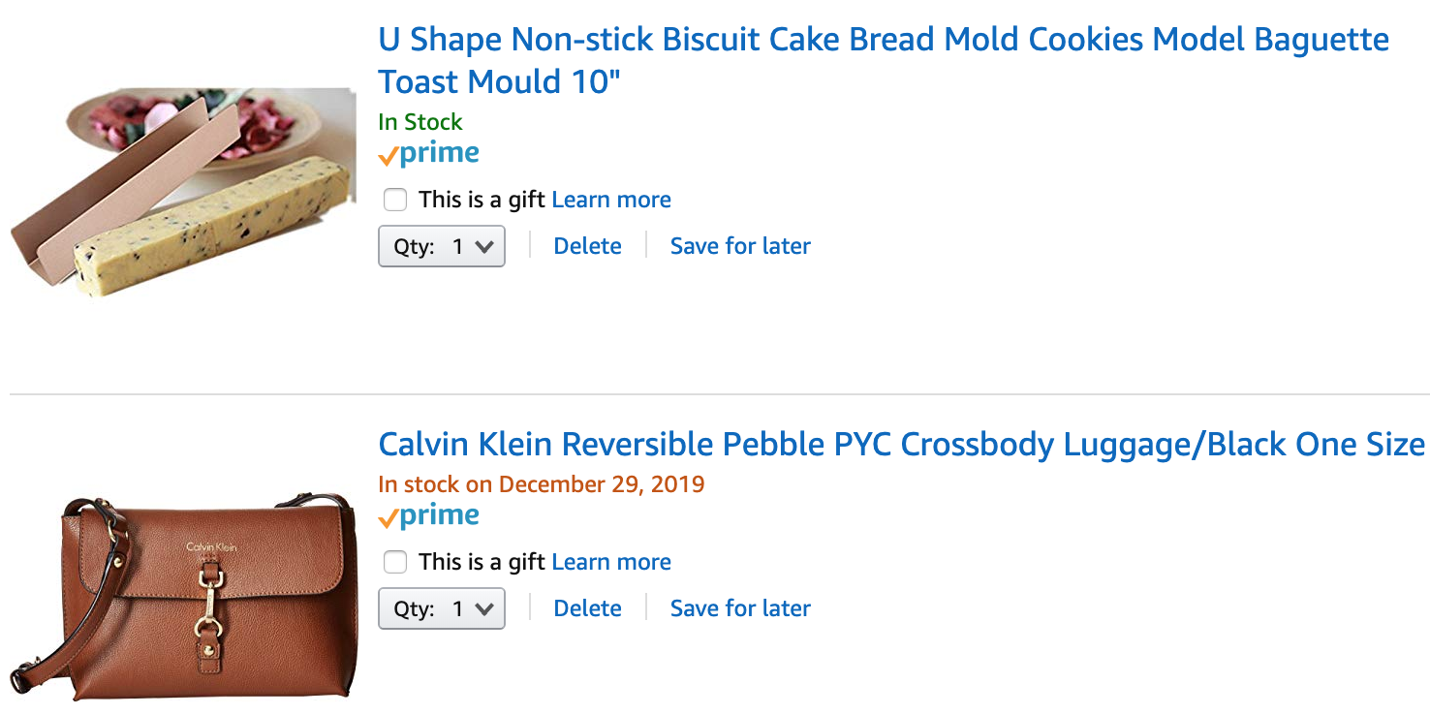The width and height of the screenshot is (1430, 715).
Task: Save the Calvin Klein Crossbody for later
Action: 740,609
